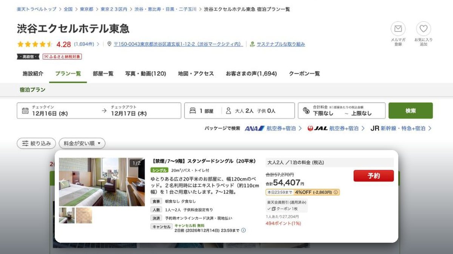The image size is (453, 254).
Task: Click the 絞り込み filter button
Action: click(x=36, y=143)
